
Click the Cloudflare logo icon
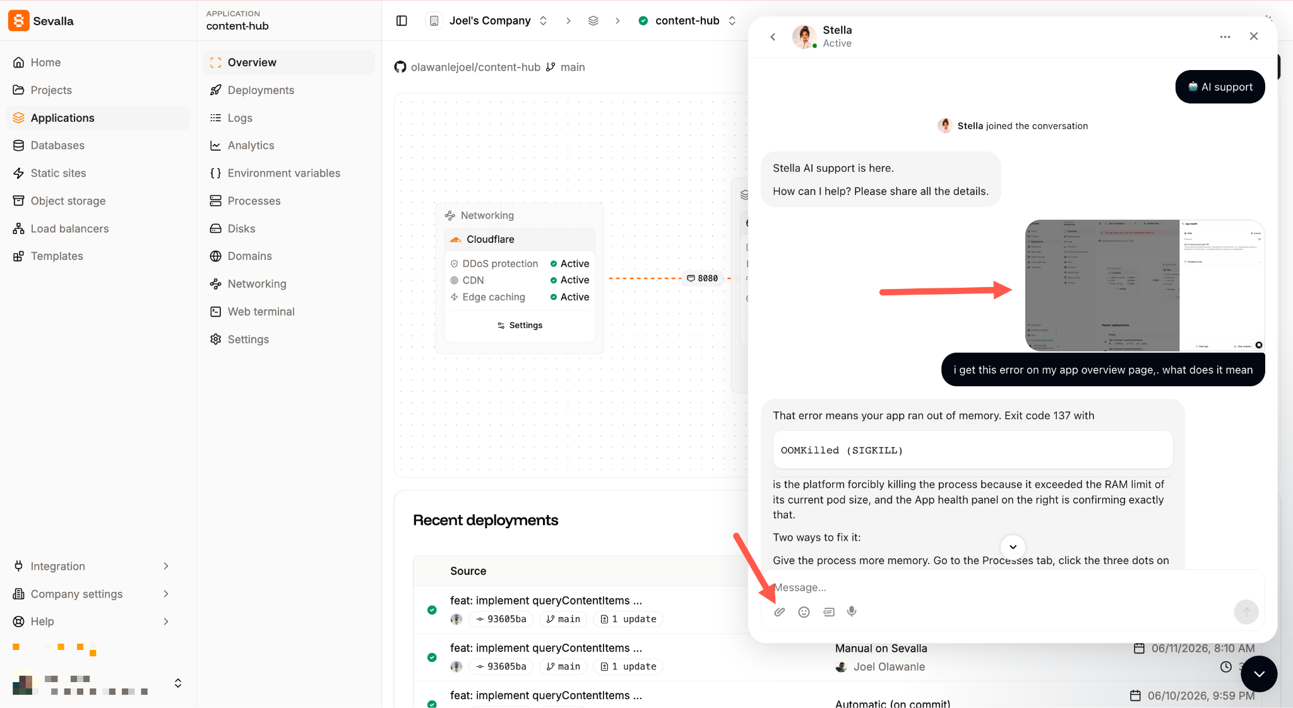point(455,239)
